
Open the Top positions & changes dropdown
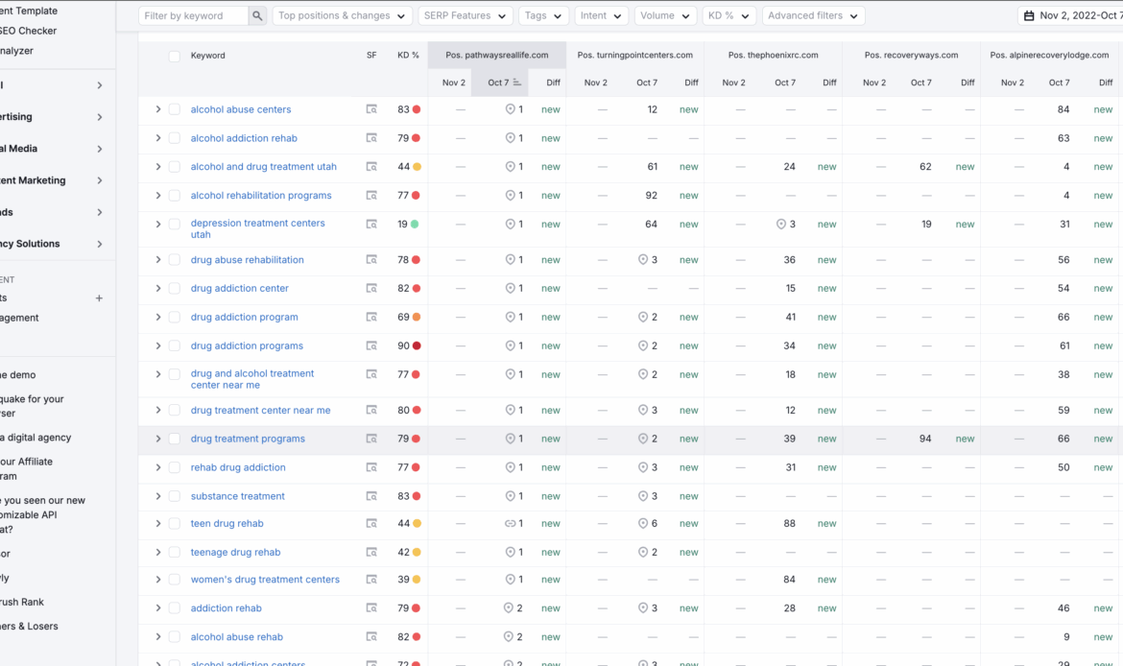click(x=342, y=16)
